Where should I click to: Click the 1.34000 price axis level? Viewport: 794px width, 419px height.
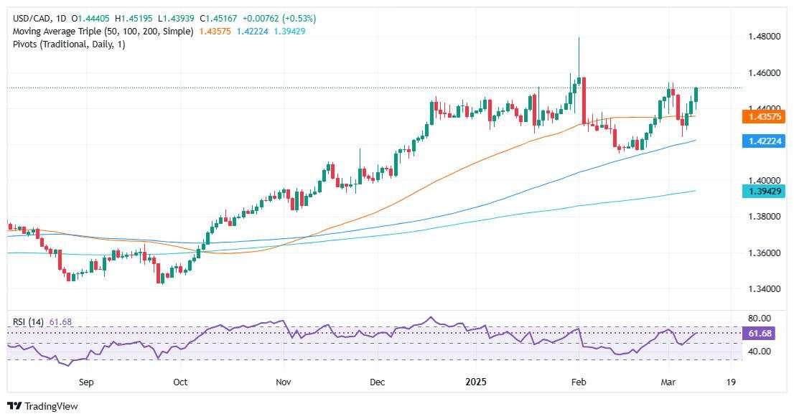tap(764, 289)
